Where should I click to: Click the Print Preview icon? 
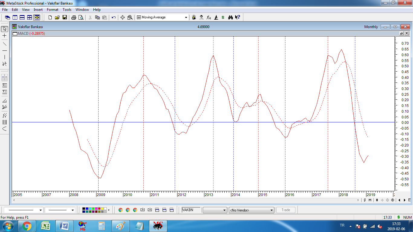click(81, 18)
